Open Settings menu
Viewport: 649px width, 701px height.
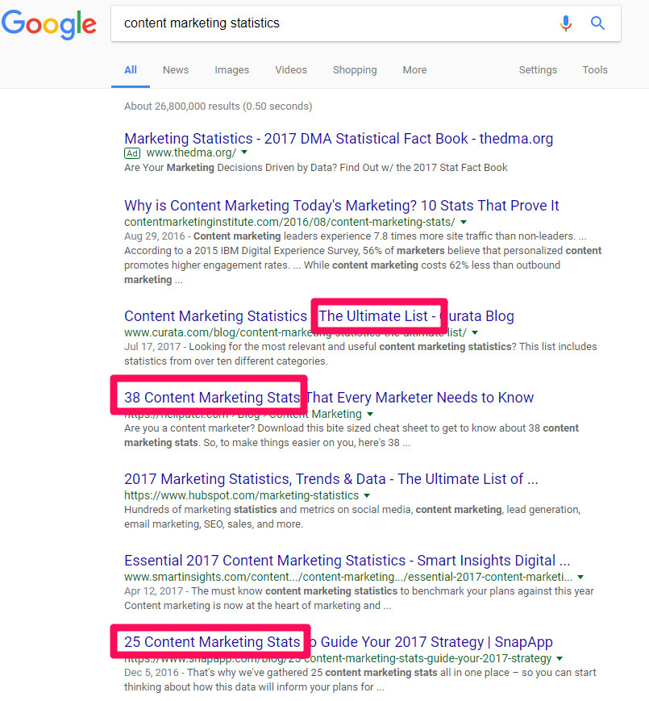[x=538, y=70]
